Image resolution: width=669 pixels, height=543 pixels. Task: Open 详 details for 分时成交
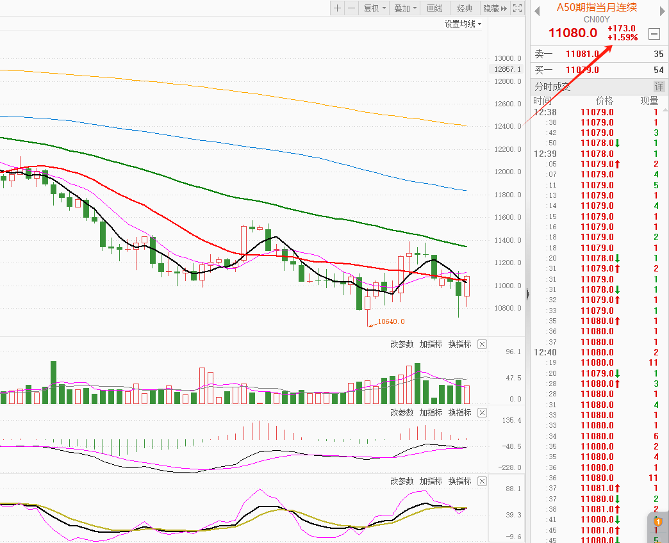(x=659, y=86)
